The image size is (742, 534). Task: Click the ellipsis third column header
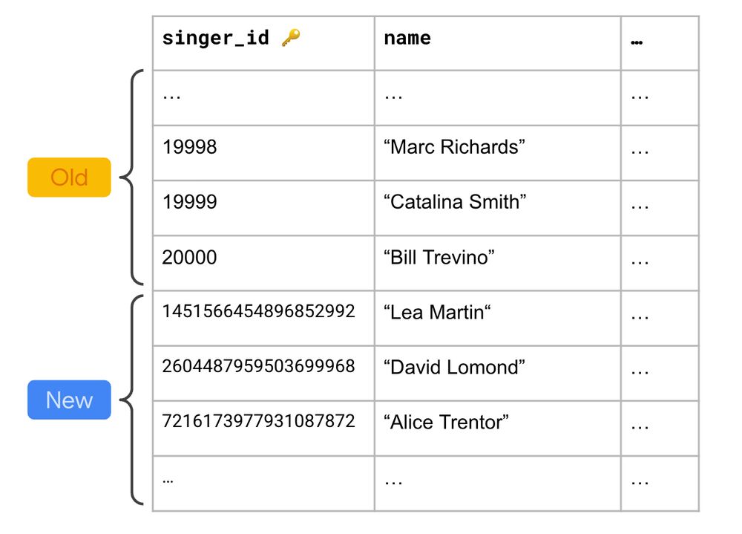(660, 43)
